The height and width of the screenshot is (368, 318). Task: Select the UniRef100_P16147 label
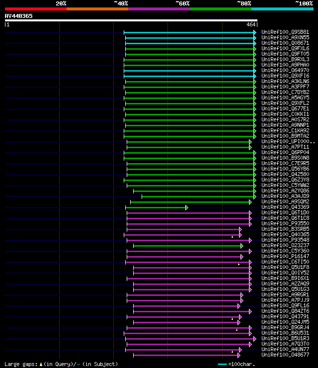click(x=285, y=256)
